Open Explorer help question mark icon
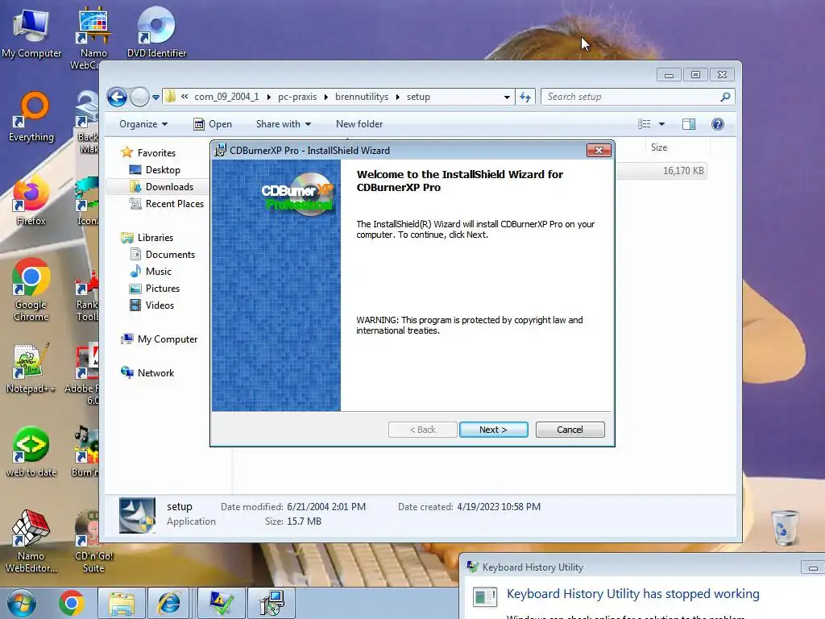The image size is (825, 619). coord(718,124)
